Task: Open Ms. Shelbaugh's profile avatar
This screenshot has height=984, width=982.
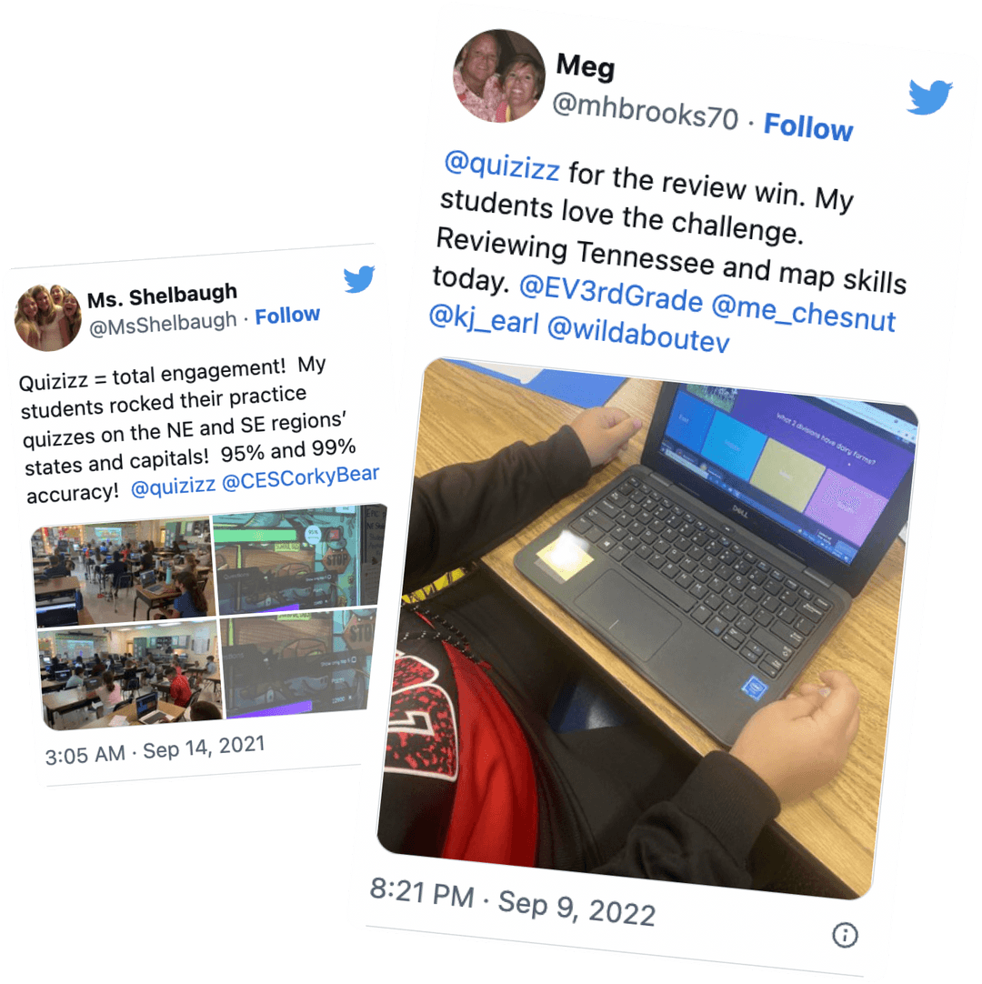Action: pyautogui.click(x=47, y=316)
